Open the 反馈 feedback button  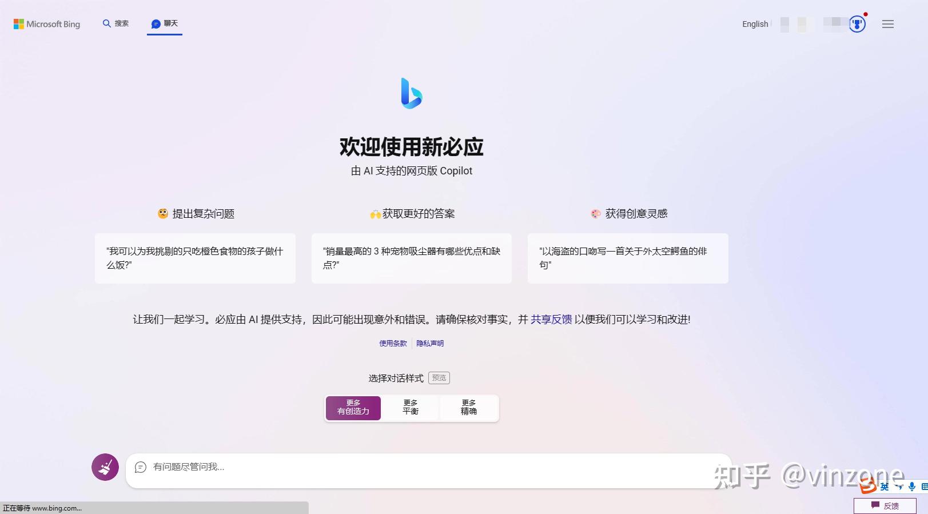885,505
